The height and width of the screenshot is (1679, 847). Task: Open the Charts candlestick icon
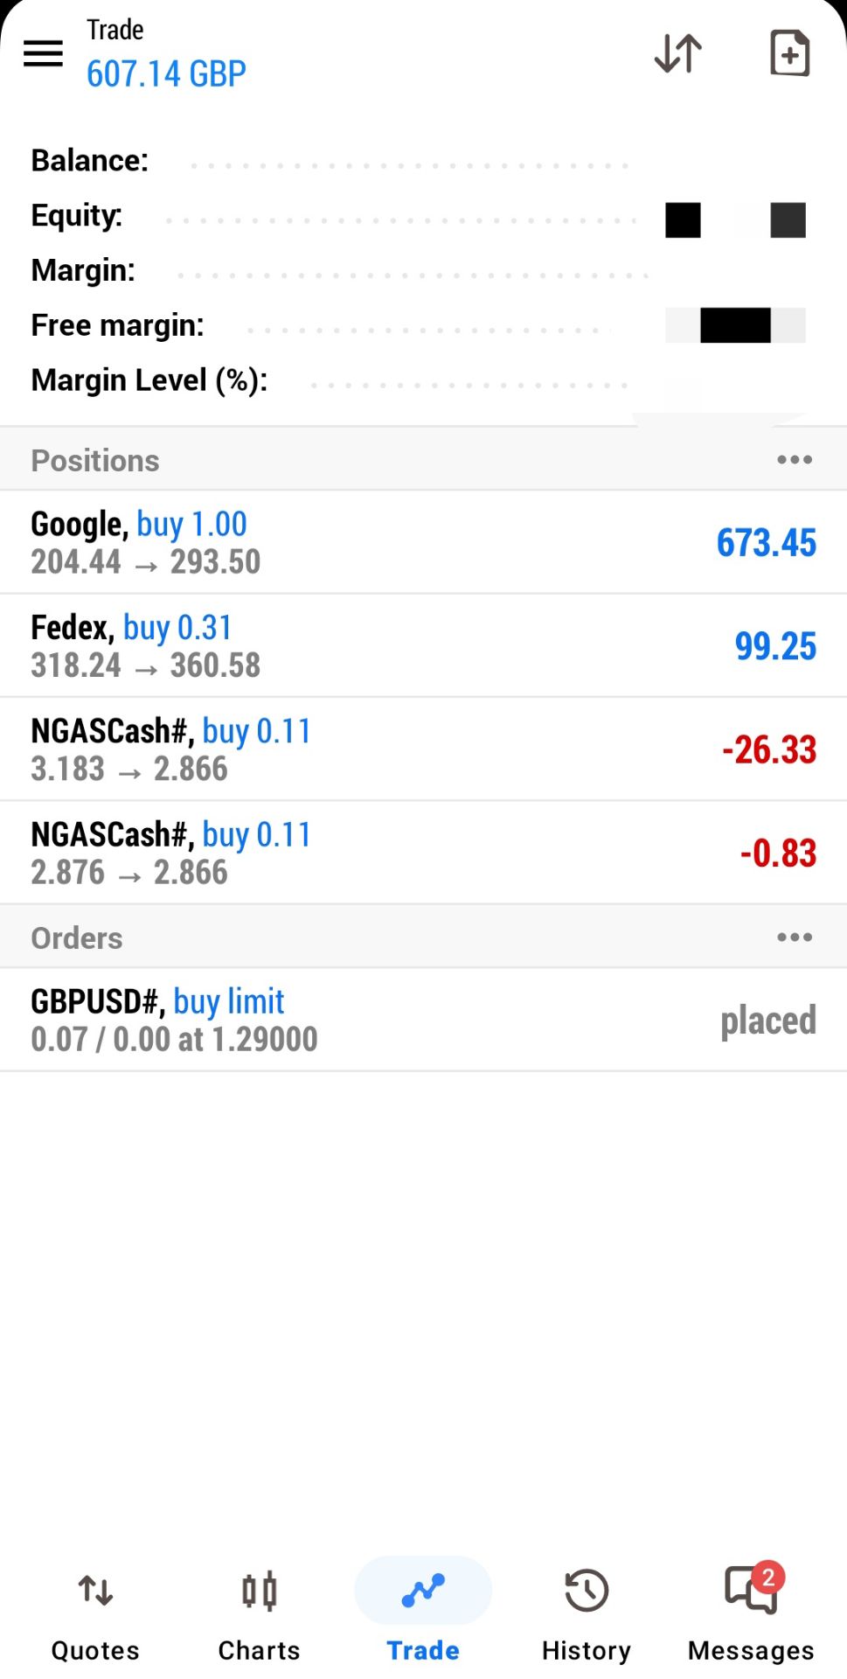pyautogui.click(x=260, y=1591)
